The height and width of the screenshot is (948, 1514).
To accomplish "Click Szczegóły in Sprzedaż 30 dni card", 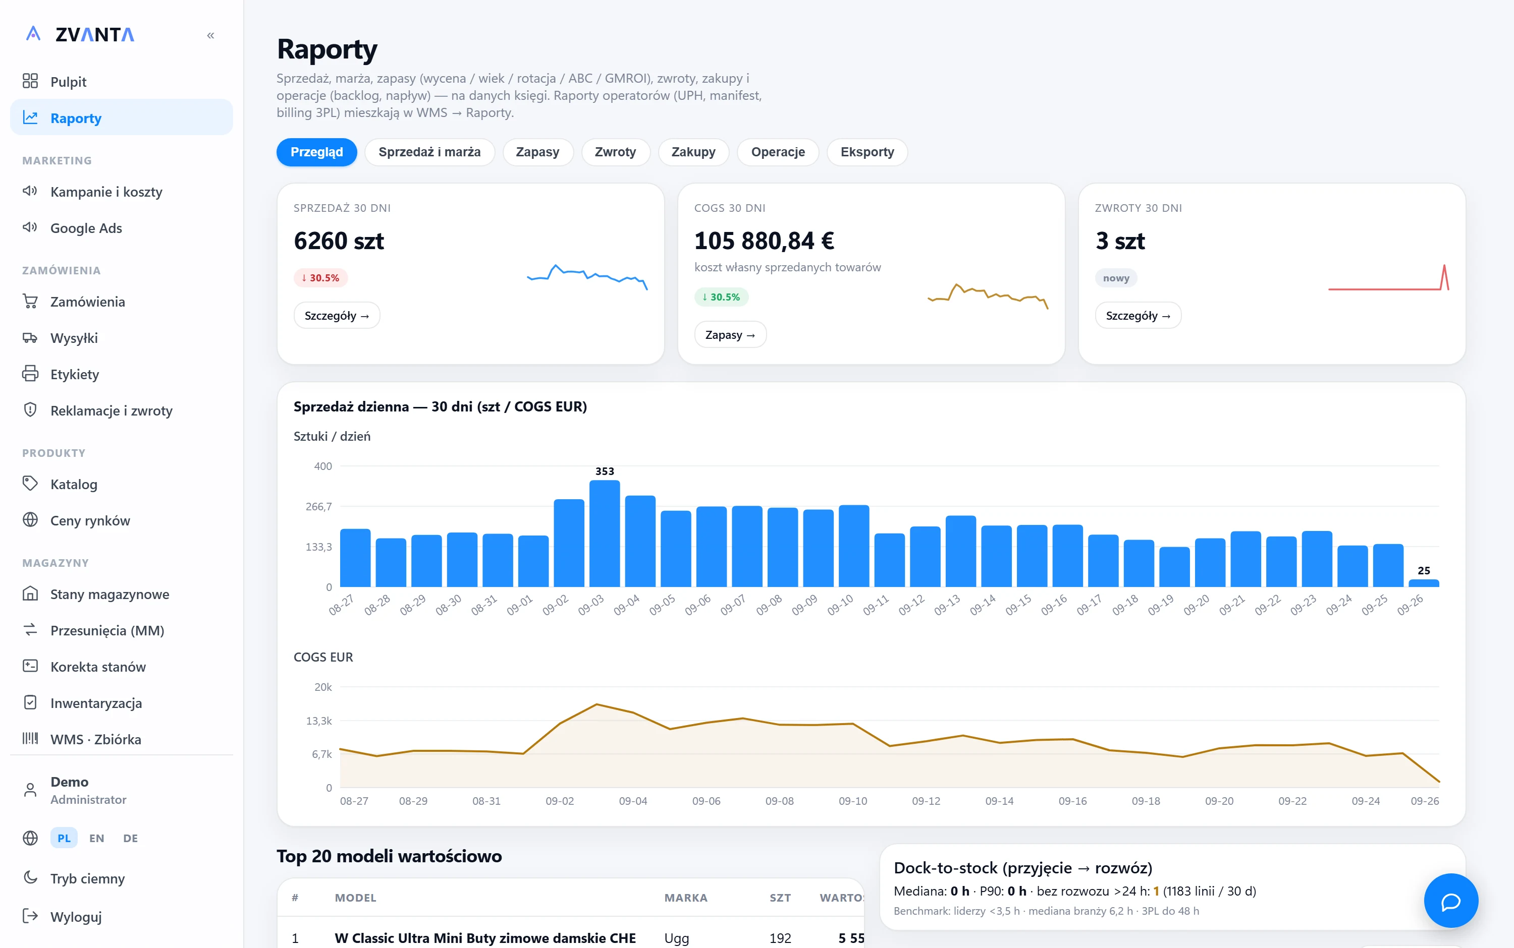I will 337,315.
